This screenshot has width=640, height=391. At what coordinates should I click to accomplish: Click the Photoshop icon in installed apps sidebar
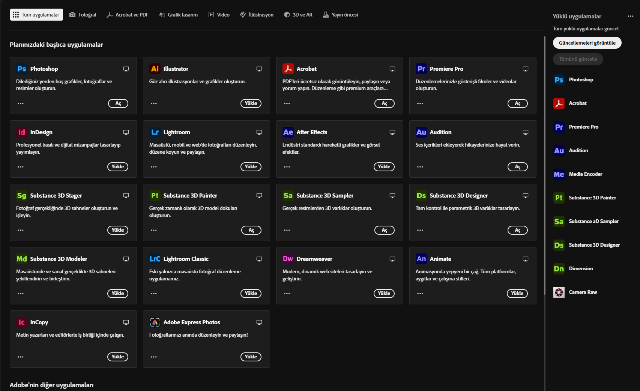pyautogui.click(x=559, y=80)
